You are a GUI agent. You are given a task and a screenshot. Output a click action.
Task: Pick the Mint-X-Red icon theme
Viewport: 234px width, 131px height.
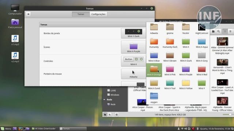tap(202, 70)
